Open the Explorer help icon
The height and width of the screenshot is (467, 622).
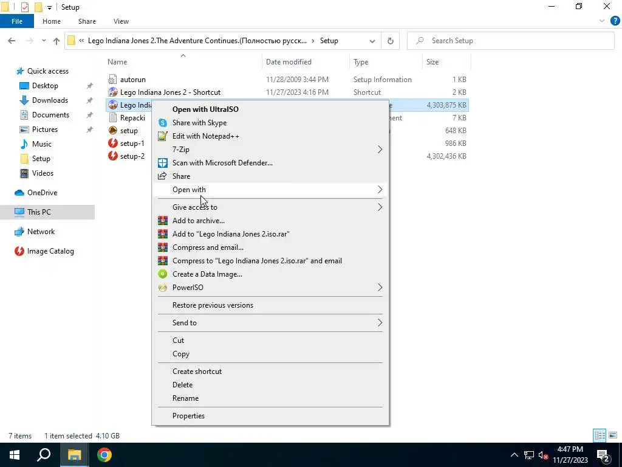[615, 21]
